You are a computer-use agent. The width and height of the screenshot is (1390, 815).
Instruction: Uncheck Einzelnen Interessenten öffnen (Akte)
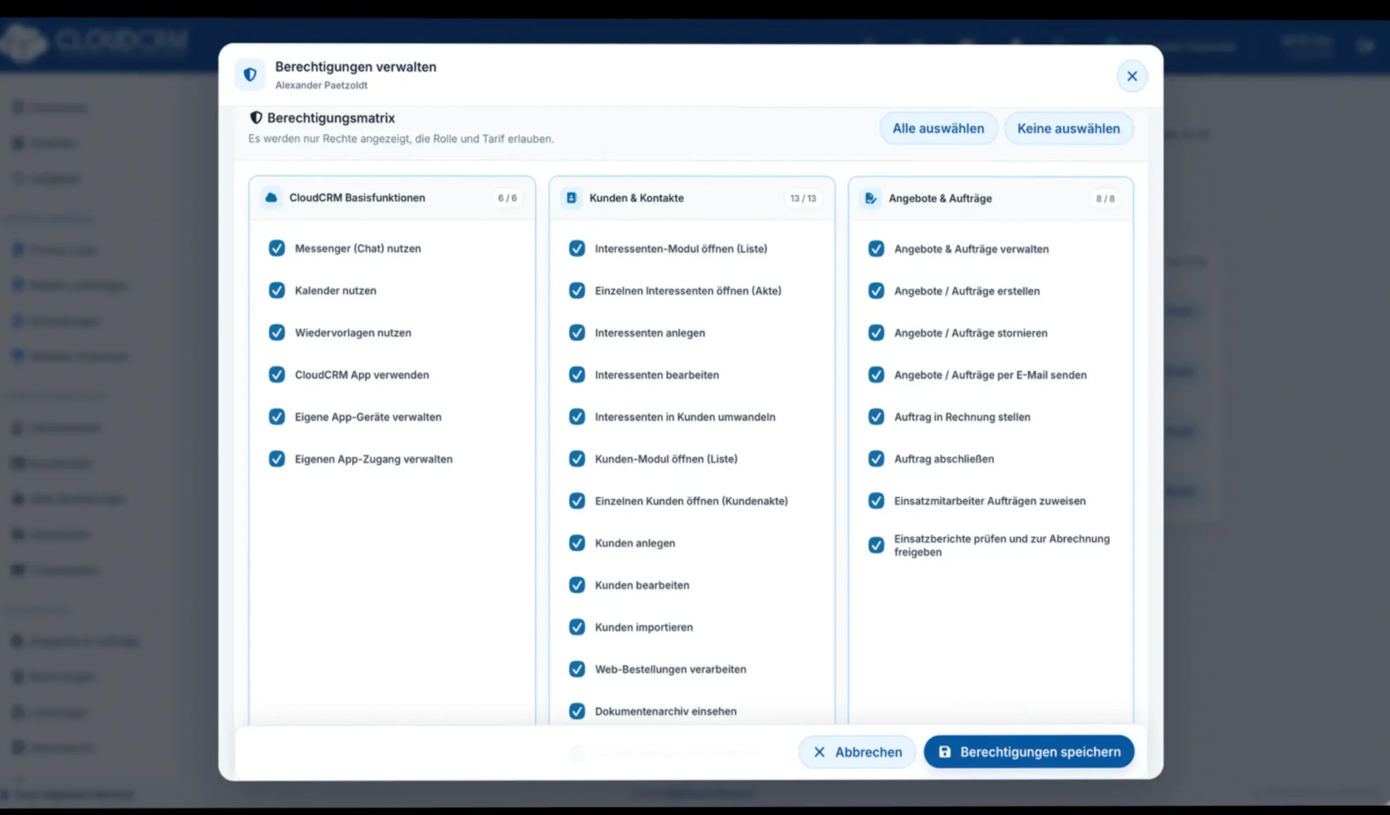577,290
